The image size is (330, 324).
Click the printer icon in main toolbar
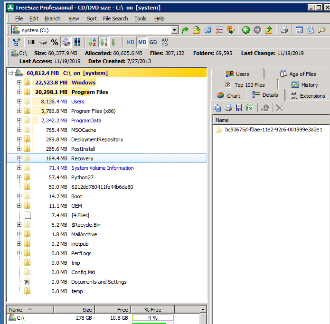click(x=284, y=30)
